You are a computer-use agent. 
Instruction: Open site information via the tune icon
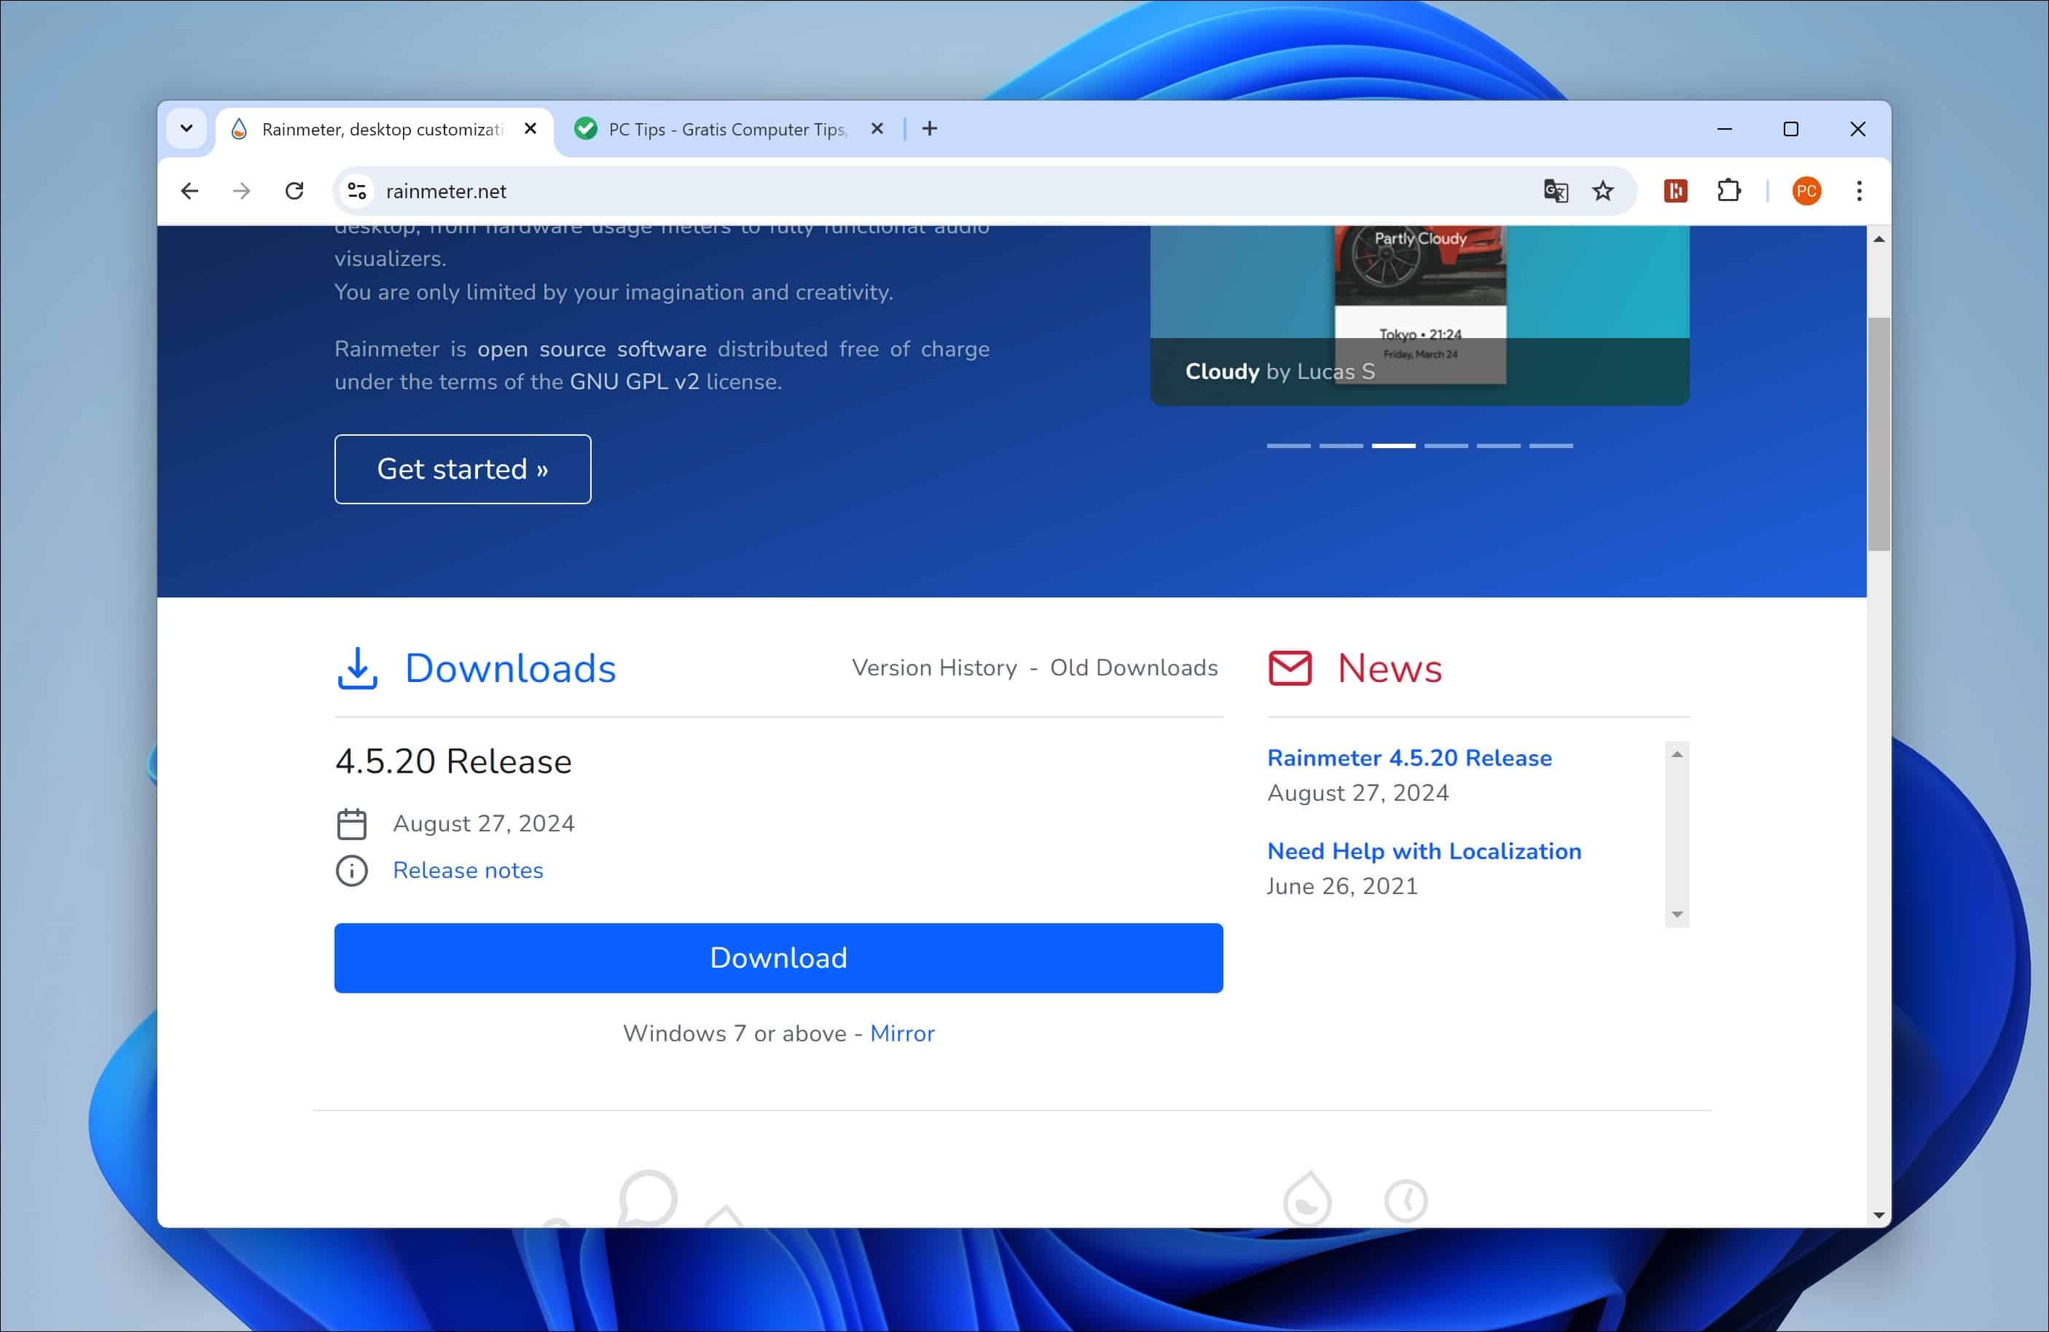coord(356,191)
